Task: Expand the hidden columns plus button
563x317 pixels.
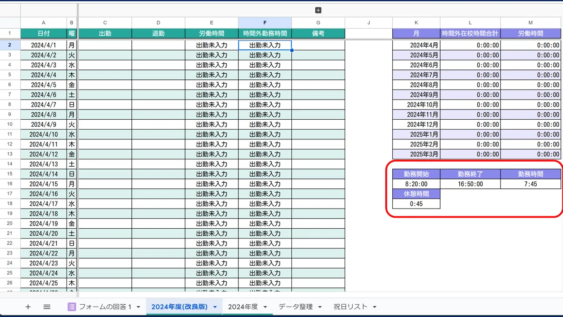Action: tap(318, 10)
